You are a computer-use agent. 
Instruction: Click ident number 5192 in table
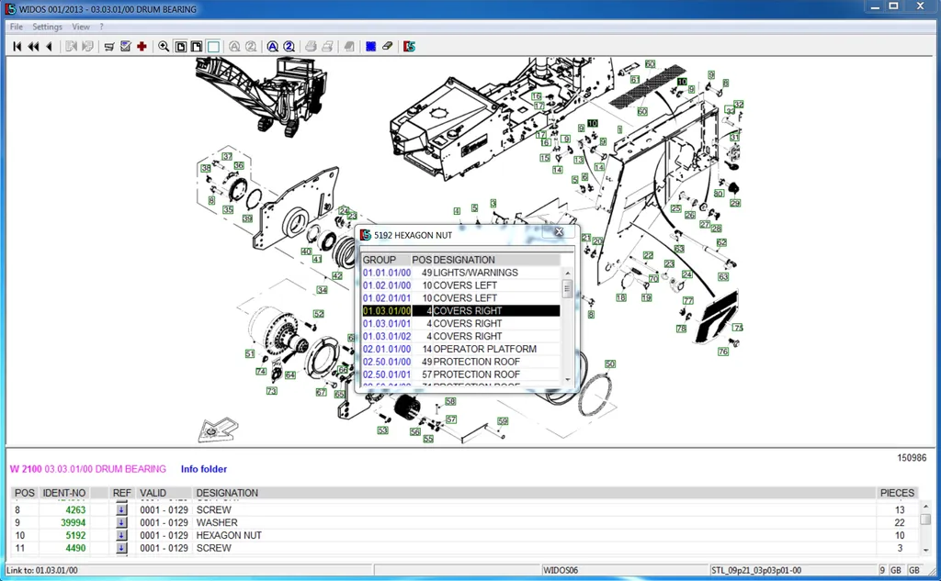click(x=75, y=535)
